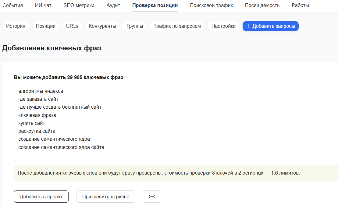
Task: Open Трафик по запросам section
Action: (x=177, y=26)
